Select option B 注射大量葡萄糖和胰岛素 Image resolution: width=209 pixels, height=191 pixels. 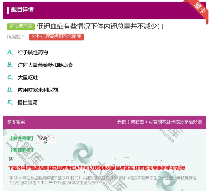click(45, 65)
